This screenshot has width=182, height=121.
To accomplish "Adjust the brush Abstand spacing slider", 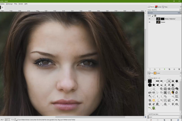I will pyautogui.click(x=164, y=117).
